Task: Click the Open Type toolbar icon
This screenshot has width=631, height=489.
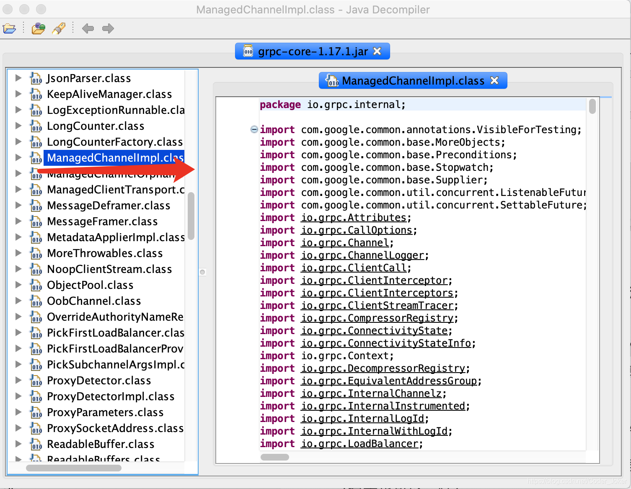Action: pos(38,28)
